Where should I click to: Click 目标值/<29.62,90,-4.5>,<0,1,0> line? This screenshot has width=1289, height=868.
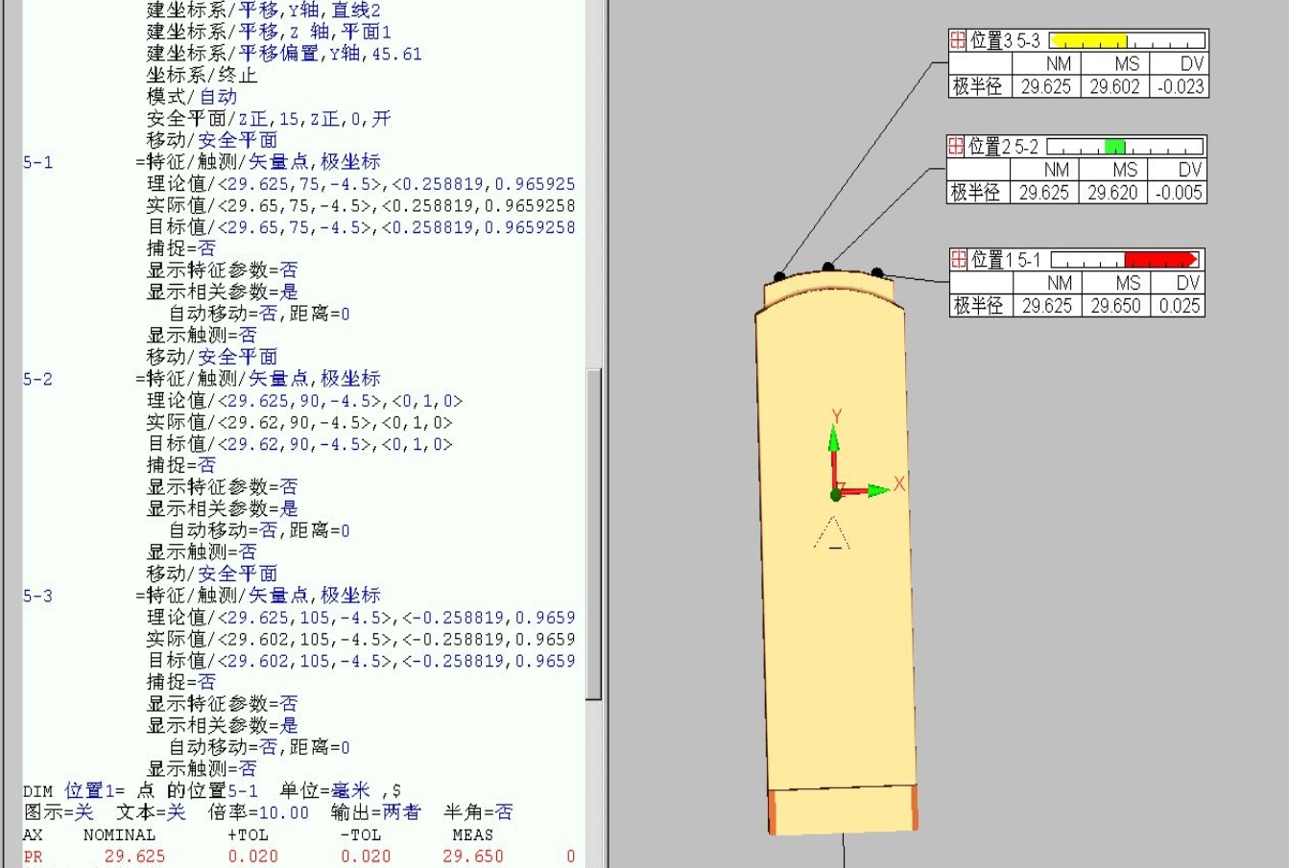coord(299,444)
